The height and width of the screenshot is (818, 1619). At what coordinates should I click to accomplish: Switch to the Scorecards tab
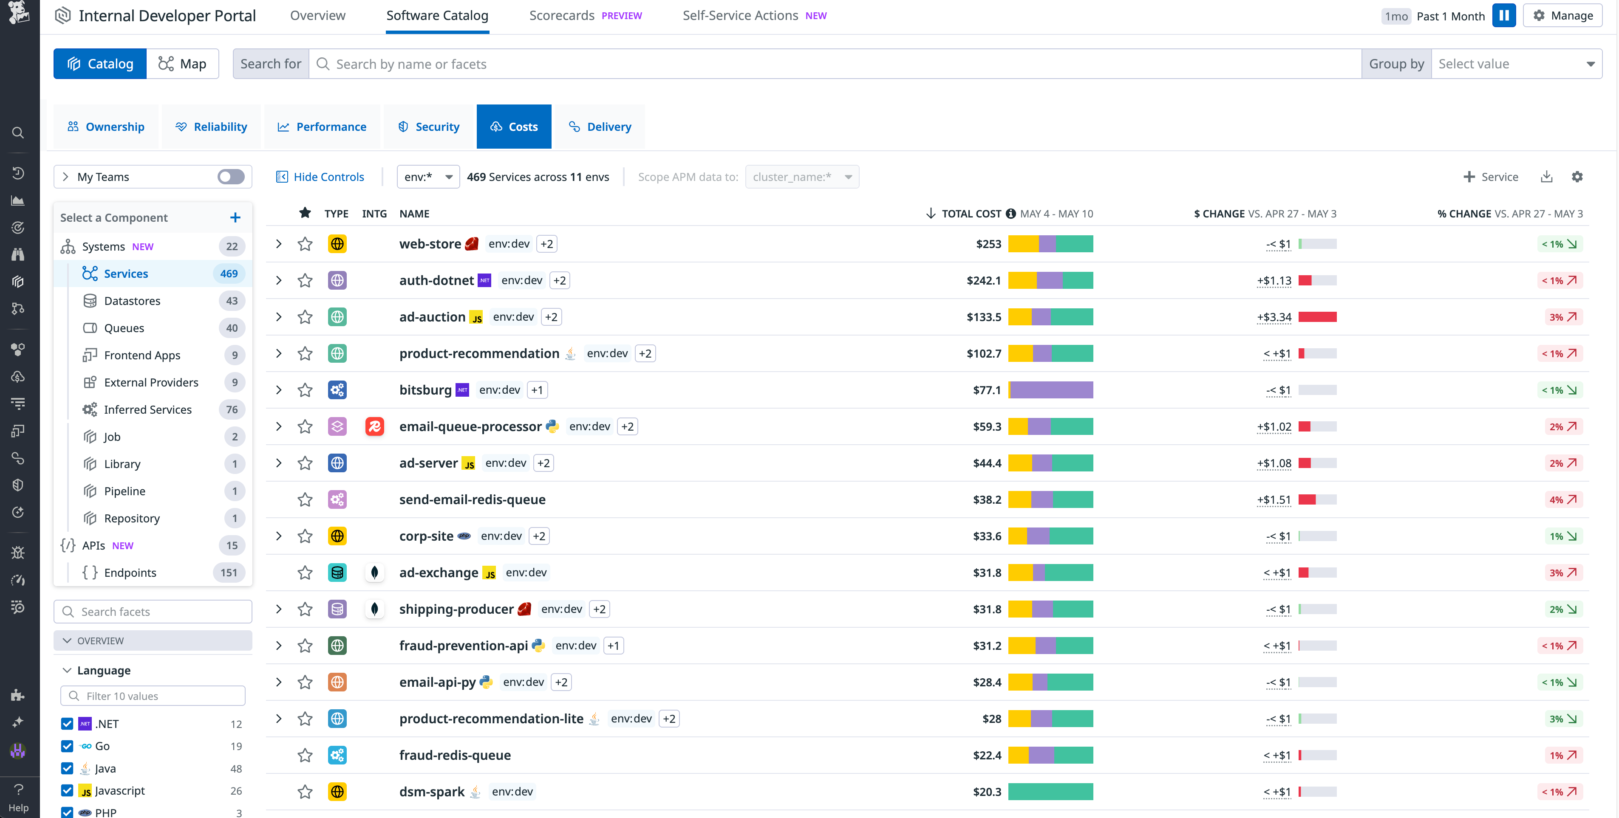[561, 15]
